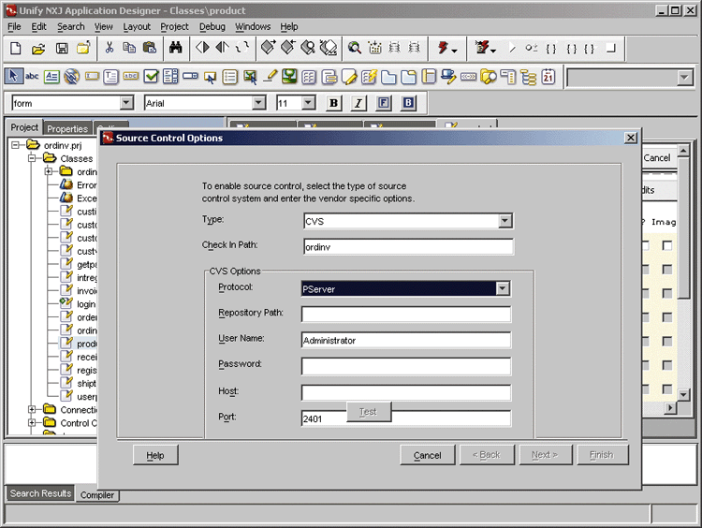702x528 pixels.
Task: Select the bulleted radio list tool
Action: click(x=229, y=77)
